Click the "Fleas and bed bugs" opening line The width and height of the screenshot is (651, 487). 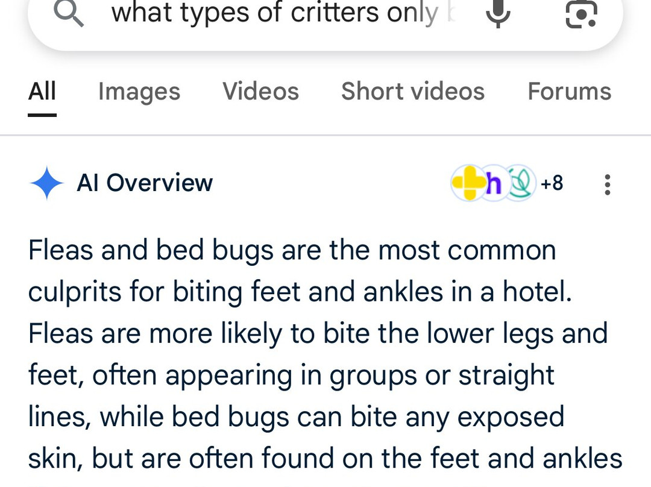pos(292,250)
